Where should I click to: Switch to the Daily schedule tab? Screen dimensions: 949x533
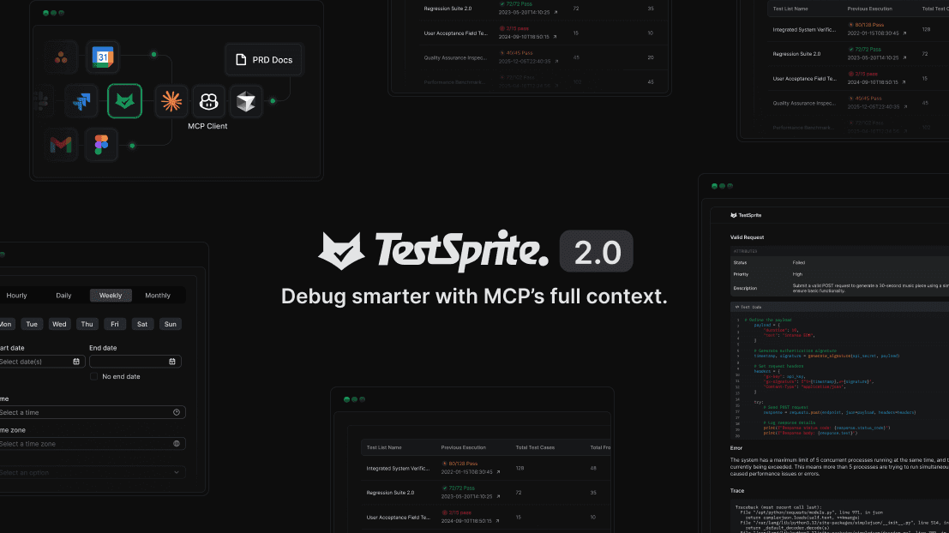tap(63, 296)
